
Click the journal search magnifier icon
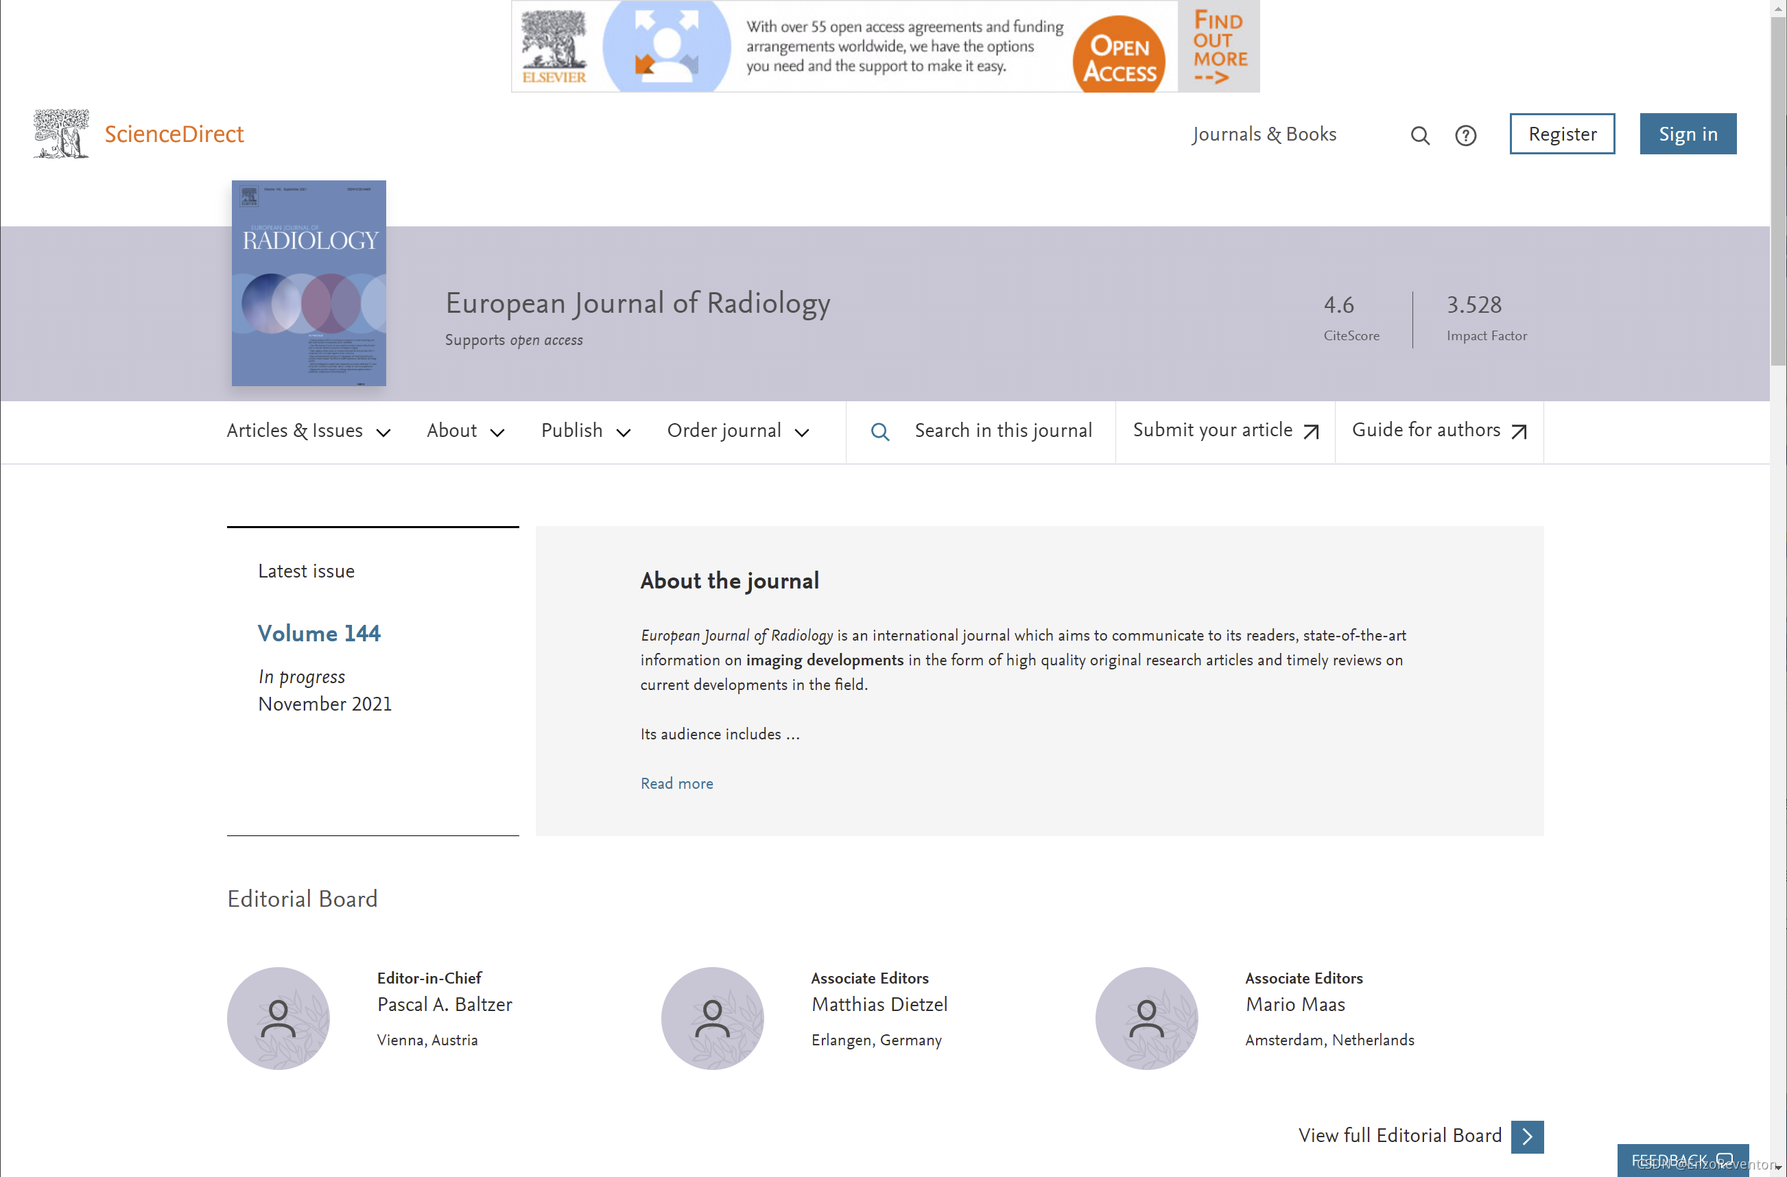point(880,431)
